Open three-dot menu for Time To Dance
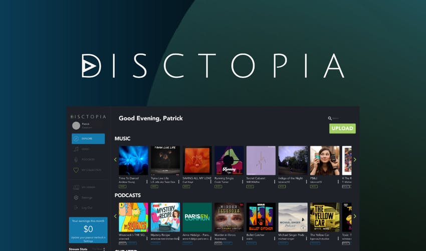Viewport: 426px width, 251px height. 147,181
